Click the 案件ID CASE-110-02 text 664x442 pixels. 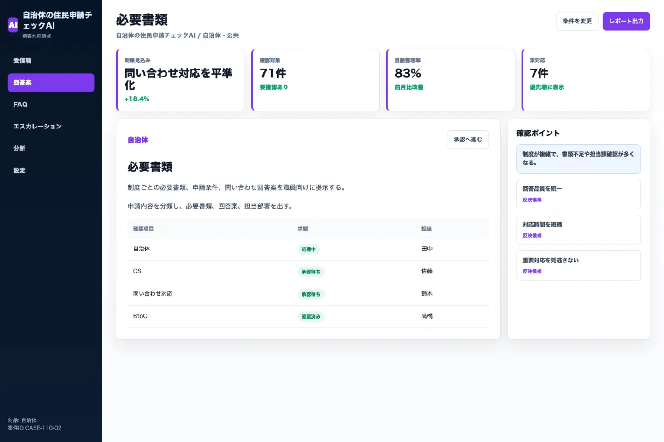(x=35, y=428)
